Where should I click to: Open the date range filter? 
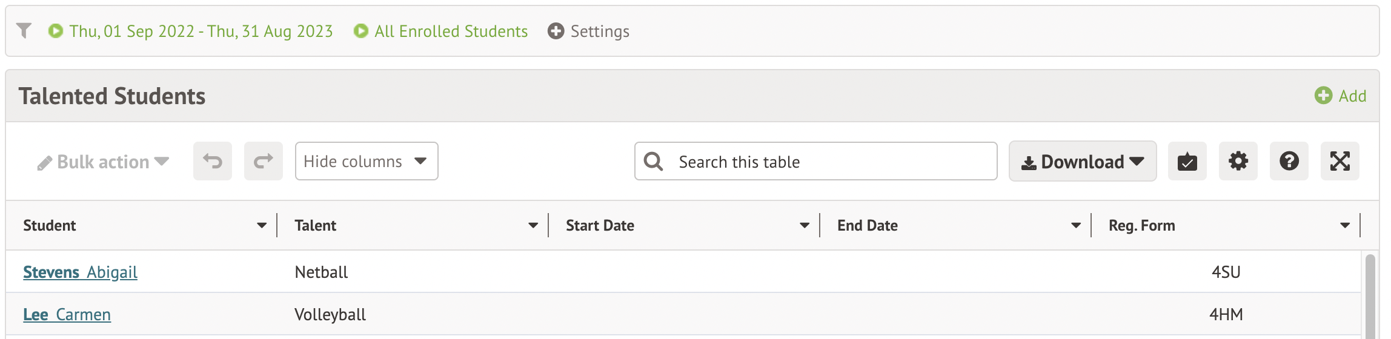[x=201, y=31]
